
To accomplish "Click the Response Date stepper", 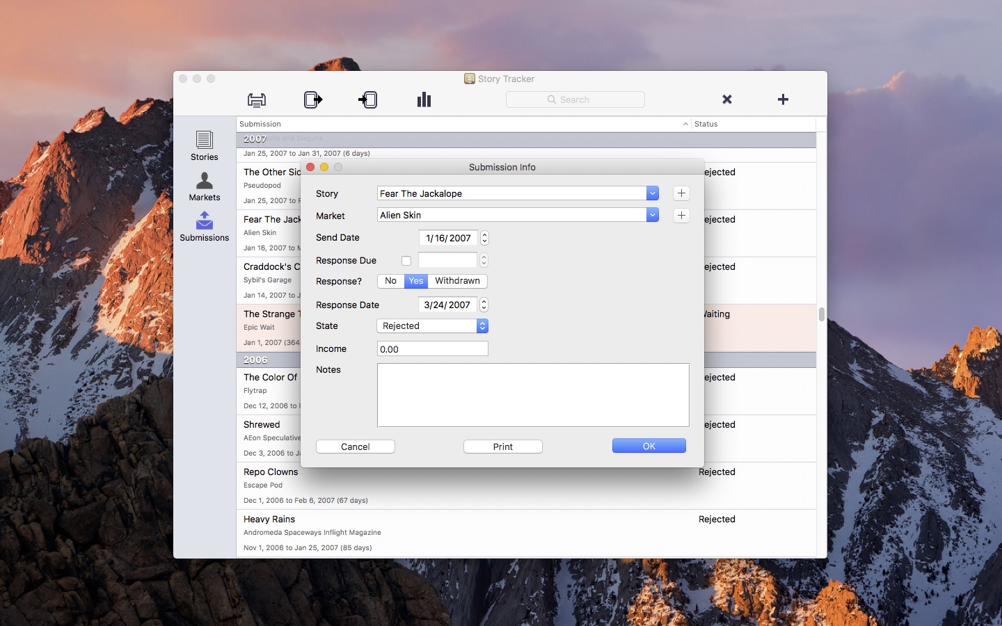I will click(x=484, y=305).
